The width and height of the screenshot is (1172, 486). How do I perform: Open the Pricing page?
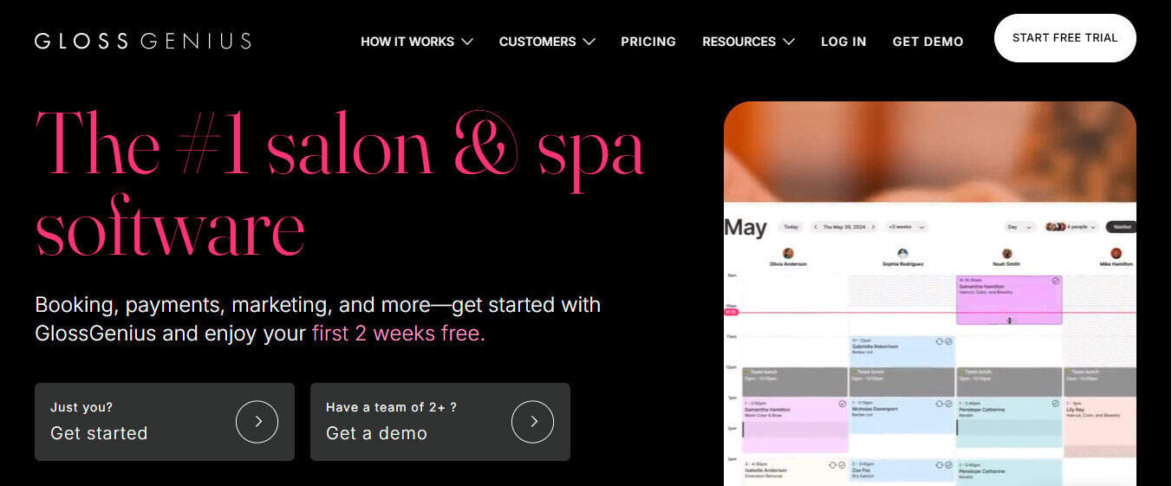pos(648,42)
